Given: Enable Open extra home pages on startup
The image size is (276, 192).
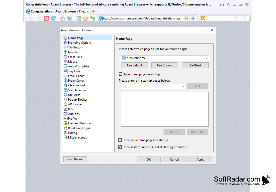Looking at the screenshot, I should 120,140.
